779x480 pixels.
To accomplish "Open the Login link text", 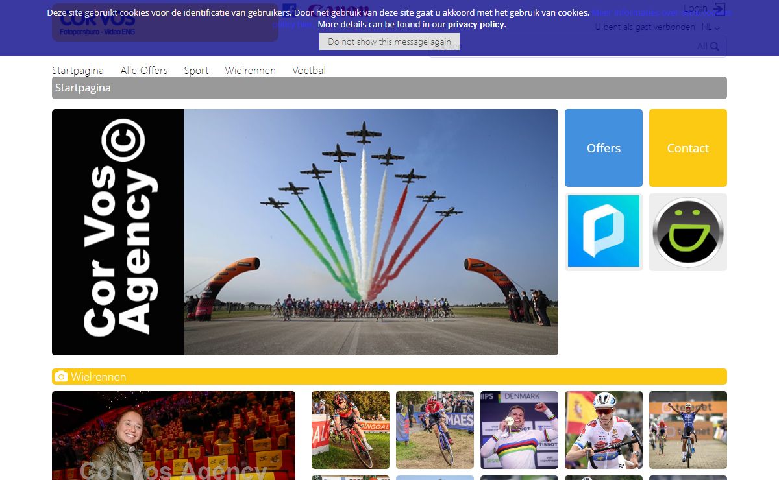I will pos(695,8).
